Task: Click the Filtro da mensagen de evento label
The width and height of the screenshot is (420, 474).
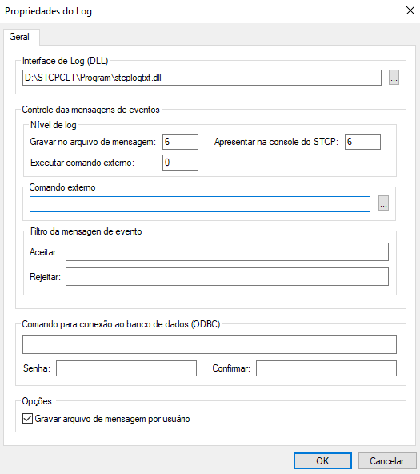Action: coord(86,231)
